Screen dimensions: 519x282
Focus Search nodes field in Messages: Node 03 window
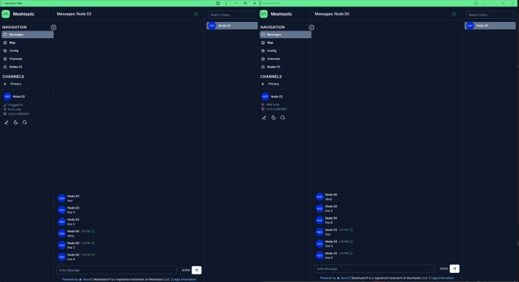(x=232, y=15)
